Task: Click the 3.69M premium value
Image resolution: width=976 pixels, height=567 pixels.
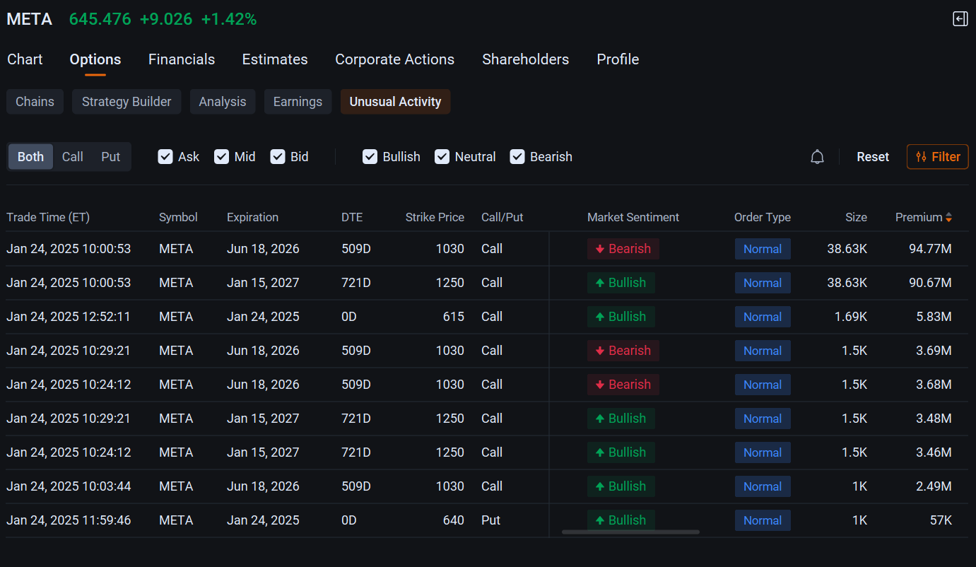Action: pos(934,351)
